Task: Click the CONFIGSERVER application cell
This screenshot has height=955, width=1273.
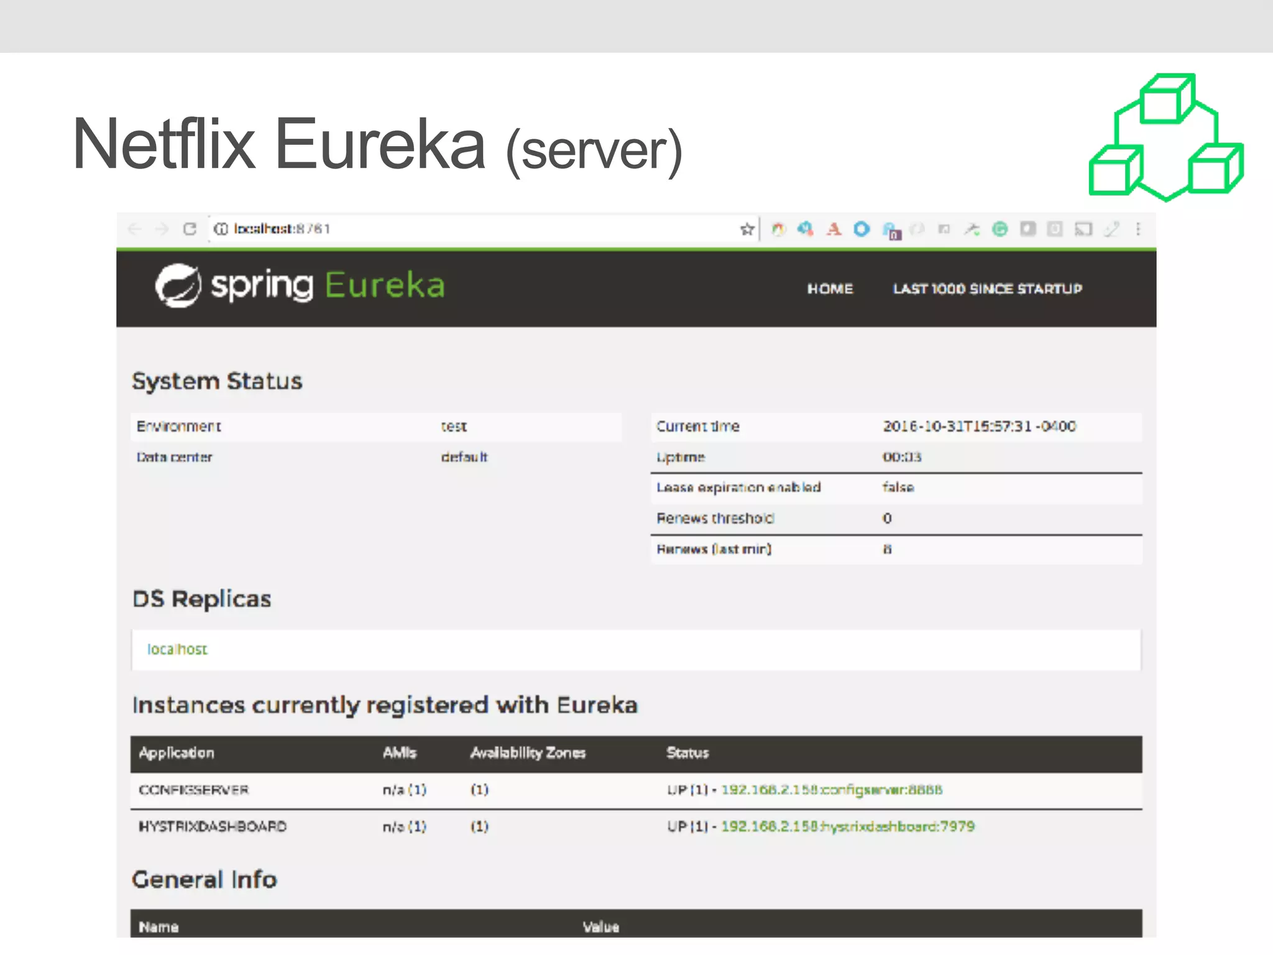Action: (194, 790)
